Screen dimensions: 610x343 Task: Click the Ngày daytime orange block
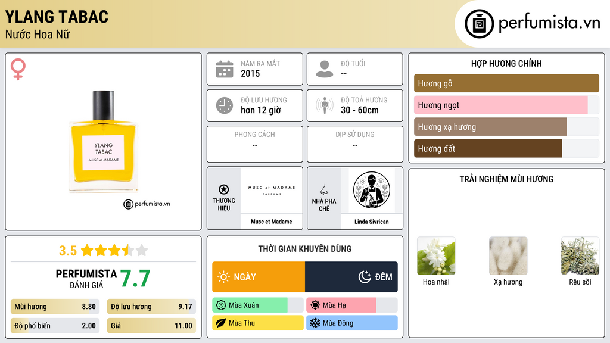259,277
